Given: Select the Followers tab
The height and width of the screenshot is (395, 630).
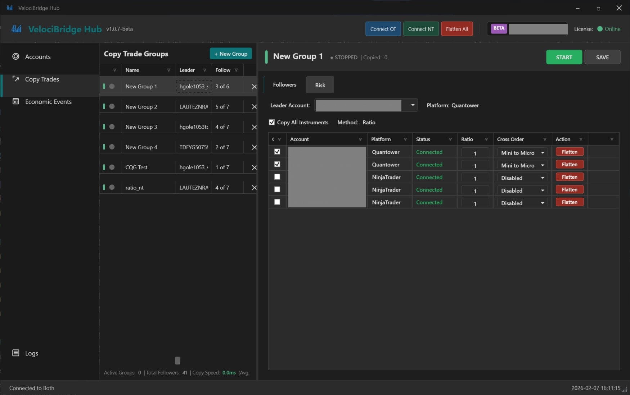Looking at the screenshot, I should (x=284, y=85).
